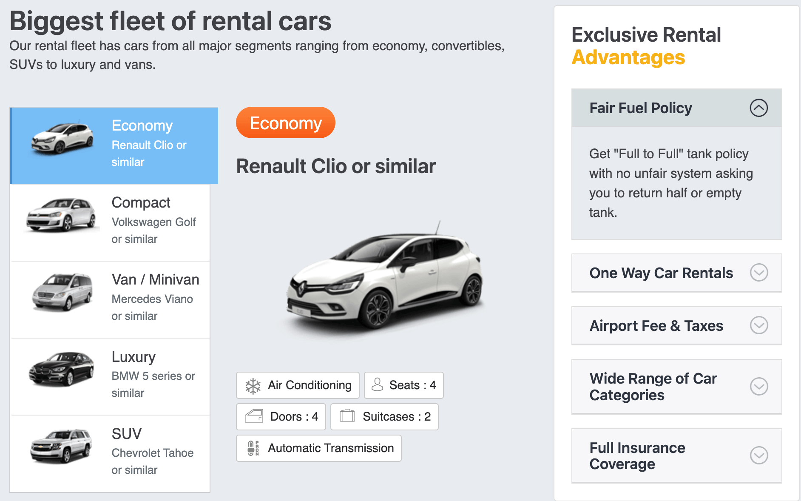The height and width of the screenshot is (501, 801).
Task: Open the SUV Chevrolet Tahoe tab
Action: pos(110,454)
